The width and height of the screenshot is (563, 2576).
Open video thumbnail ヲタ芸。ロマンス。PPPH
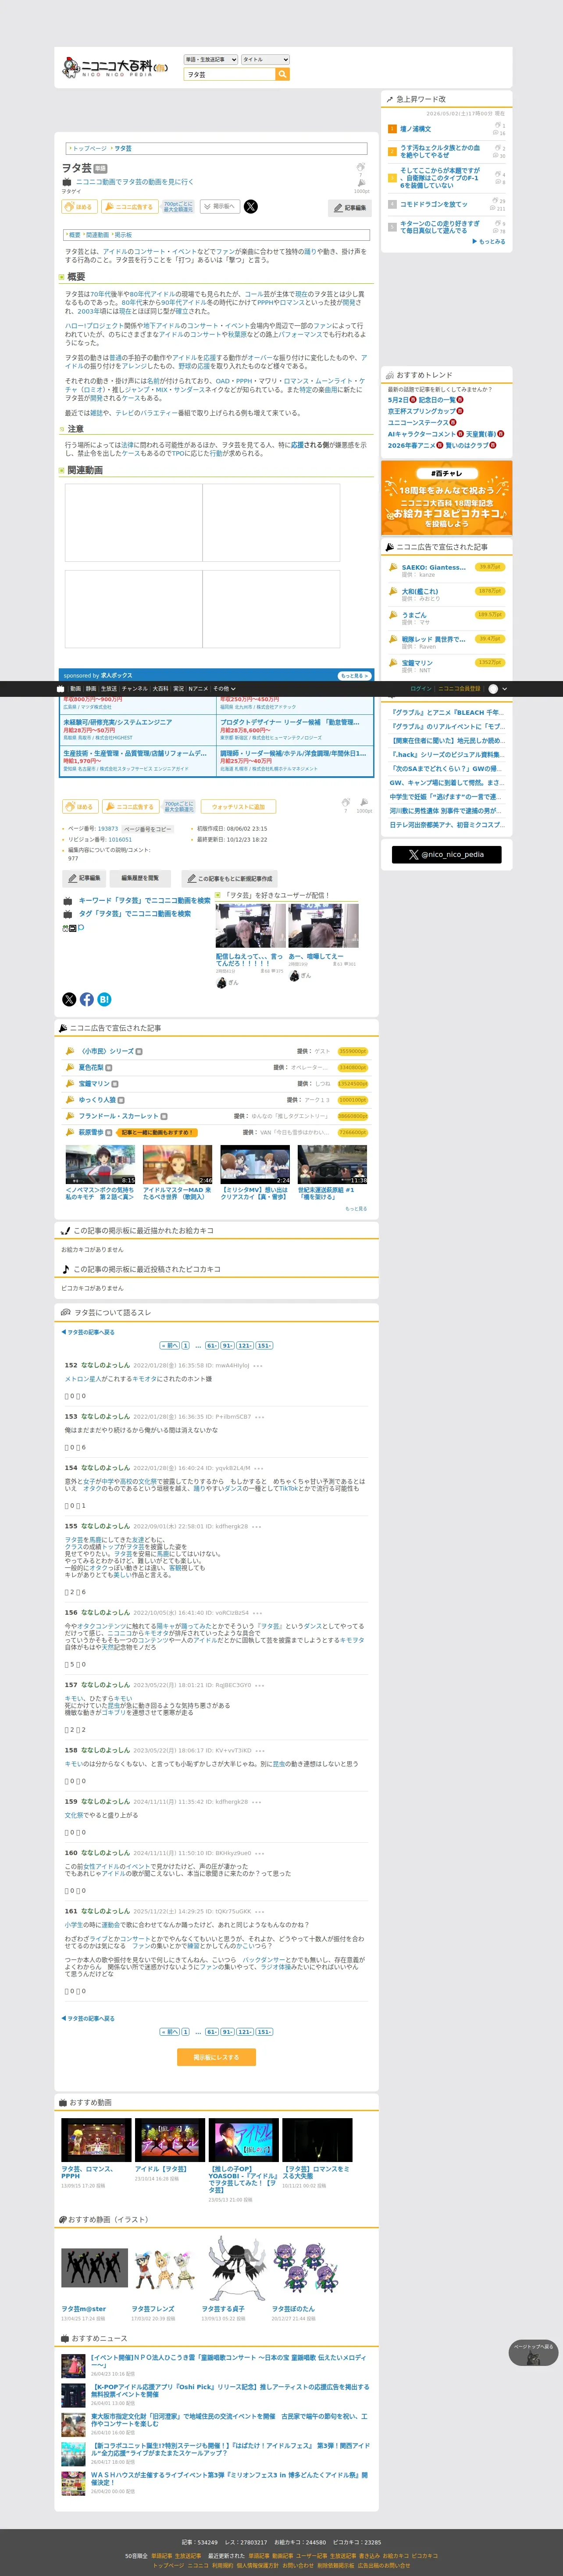96,2140
